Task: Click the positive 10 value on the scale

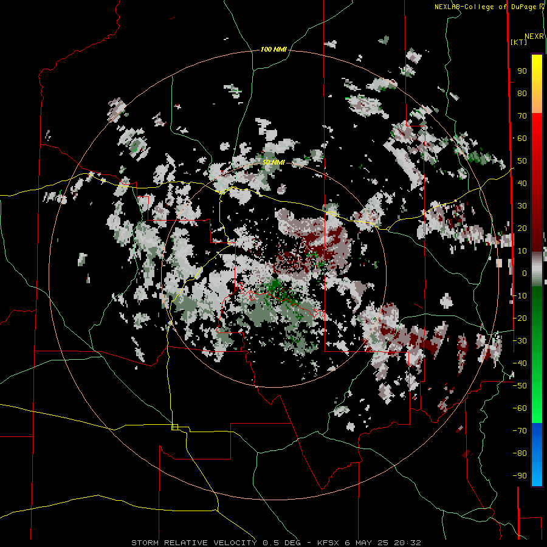Action: [522, 251]
